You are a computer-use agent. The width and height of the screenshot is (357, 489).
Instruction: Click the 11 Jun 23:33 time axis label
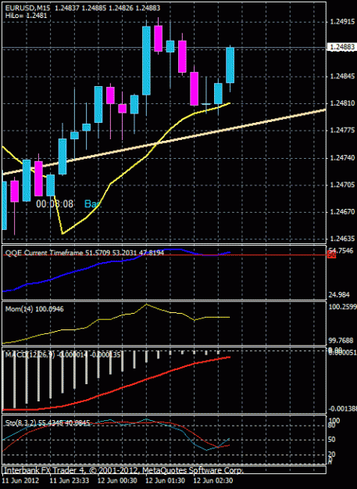(x=70, y=480)
